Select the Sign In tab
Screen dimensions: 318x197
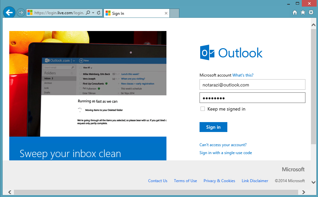click(x=136, y=13)
